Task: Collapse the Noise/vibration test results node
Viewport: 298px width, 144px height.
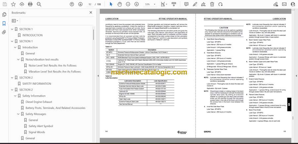Action: pyautogui.click(x=18, y=60)
